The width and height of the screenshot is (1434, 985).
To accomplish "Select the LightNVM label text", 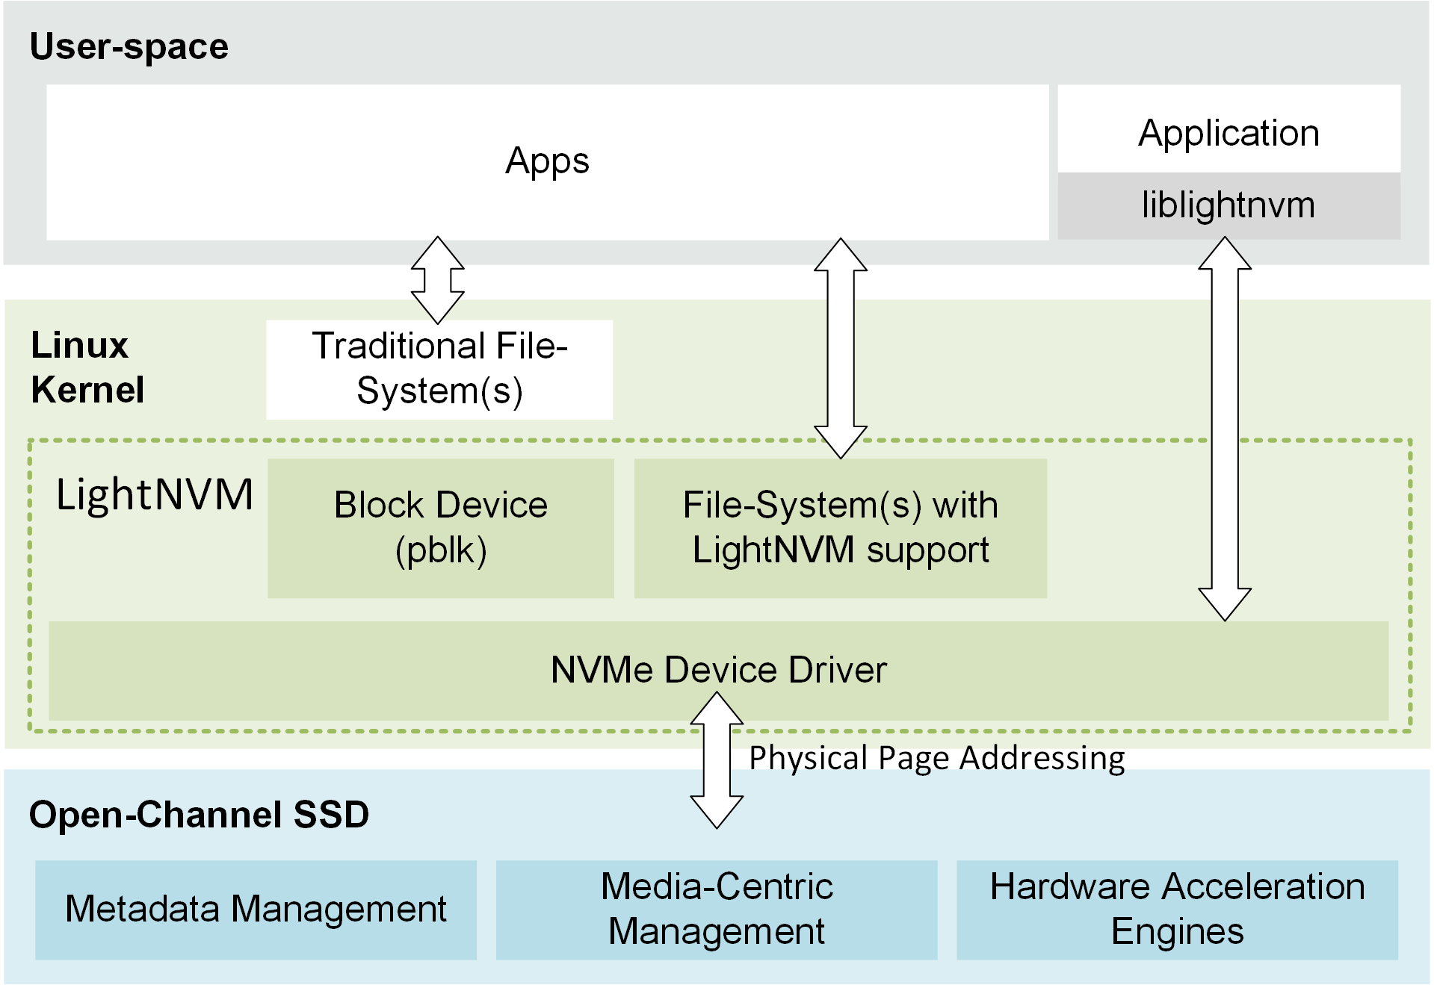I will point(153,492).
